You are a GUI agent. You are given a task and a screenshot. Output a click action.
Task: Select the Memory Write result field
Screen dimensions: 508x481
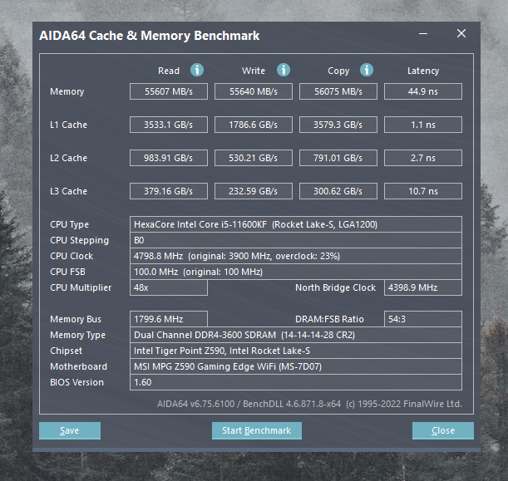(x=254, y=91)
